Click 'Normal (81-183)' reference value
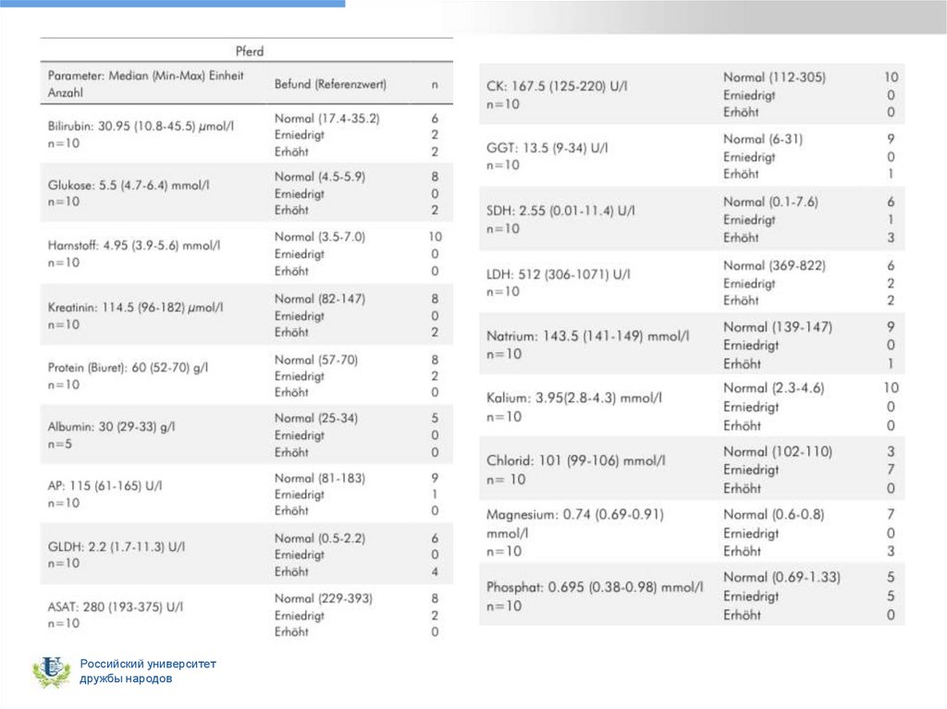Image resolution: width=947 pixels, height=709 pixels. [319, 478]
